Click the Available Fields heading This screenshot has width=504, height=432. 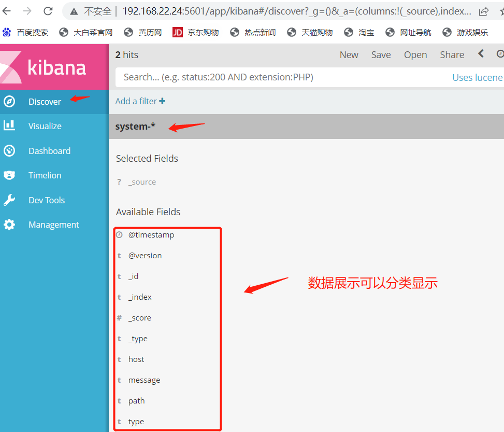coord(148,212)
